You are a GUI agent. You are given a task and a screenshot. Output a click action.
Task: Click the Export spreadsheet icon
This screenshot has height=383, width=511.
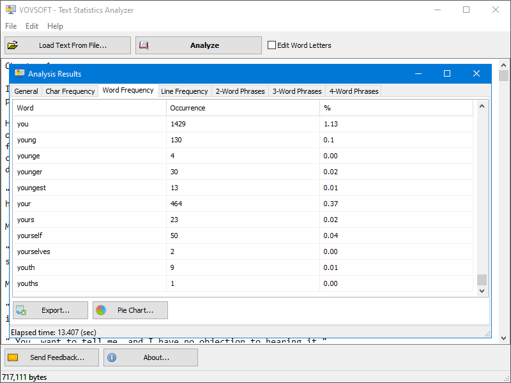(x=21, y=310)
